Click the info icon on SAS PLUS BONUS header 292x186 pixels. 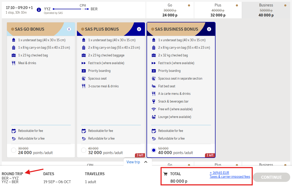139,29
